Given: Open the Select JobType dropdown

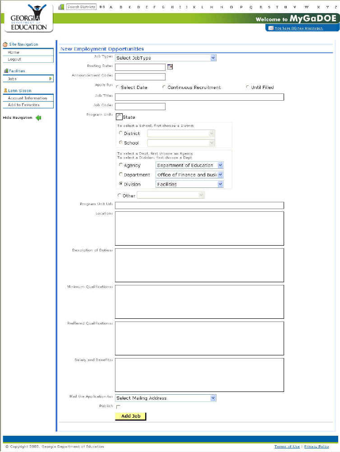Looking at the screenshot, I should (x=165, y=58).
